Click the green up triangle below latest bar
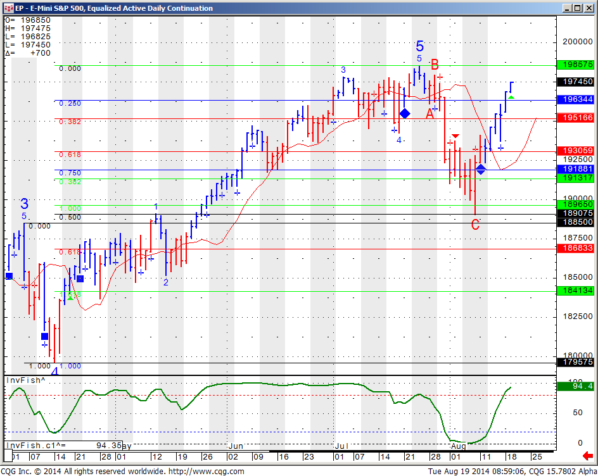This screenshot has height=476, width=598. 511,97
